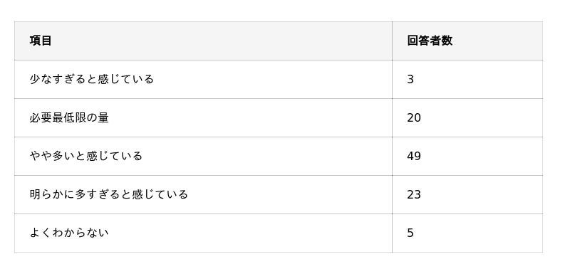
Task: Click the number 20 in the table
Action: click(x=414, y=118)
